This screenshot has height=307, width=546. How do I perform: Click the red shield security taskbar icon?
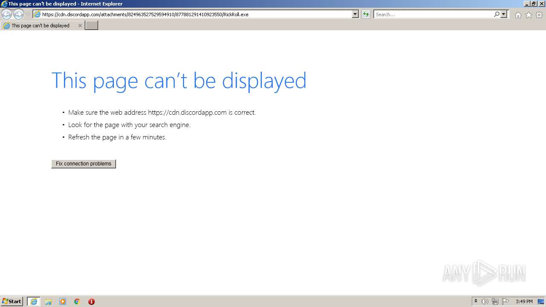91,301
